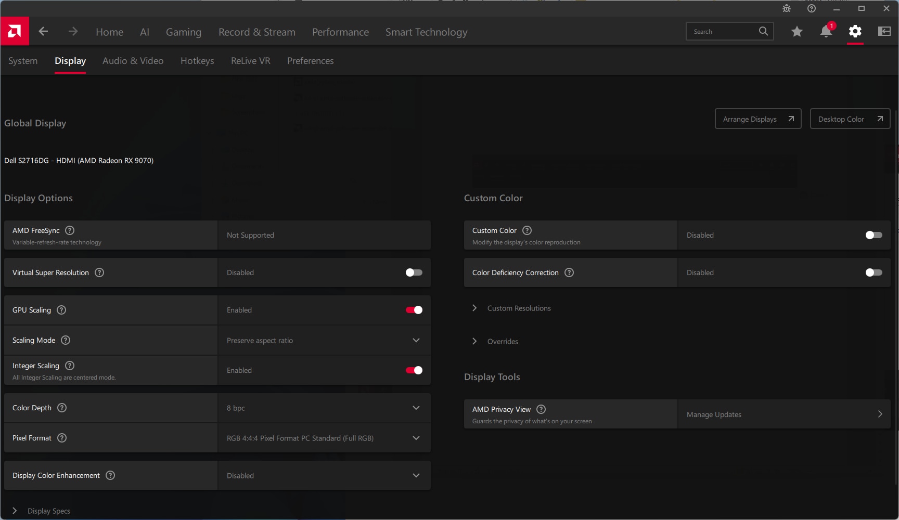Go back with the left arrow
Image resolution: width=899 pixels, height=520 pixels.
(43, 31)
